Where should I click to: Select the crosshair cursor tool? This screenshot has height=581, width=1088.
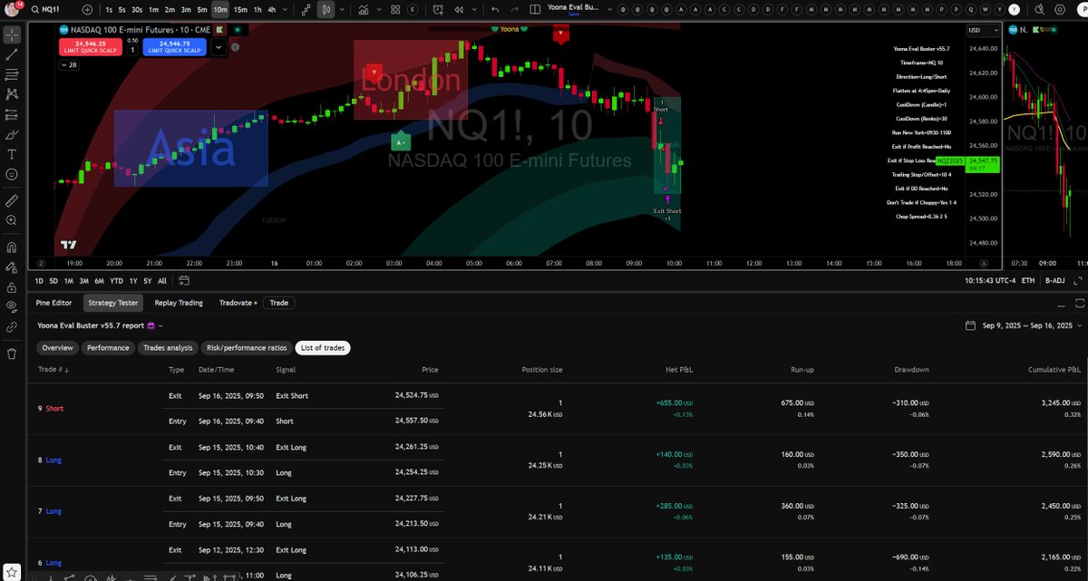coord(12,34)
